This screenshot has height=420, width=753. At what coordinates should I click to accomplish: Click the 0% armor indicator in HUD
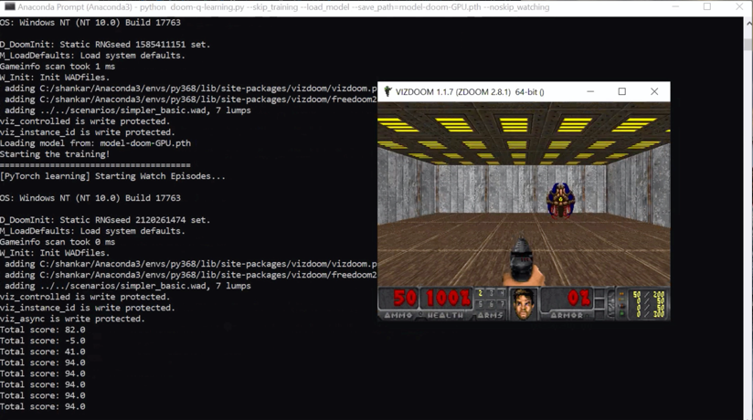tap(578, 298)
